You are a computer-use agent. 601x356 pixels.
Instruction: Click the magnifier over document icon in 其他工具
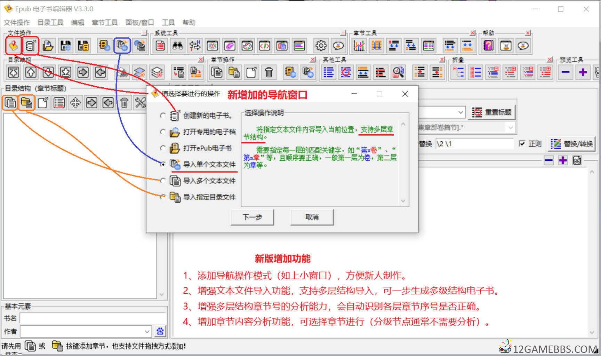click(398, 72)
